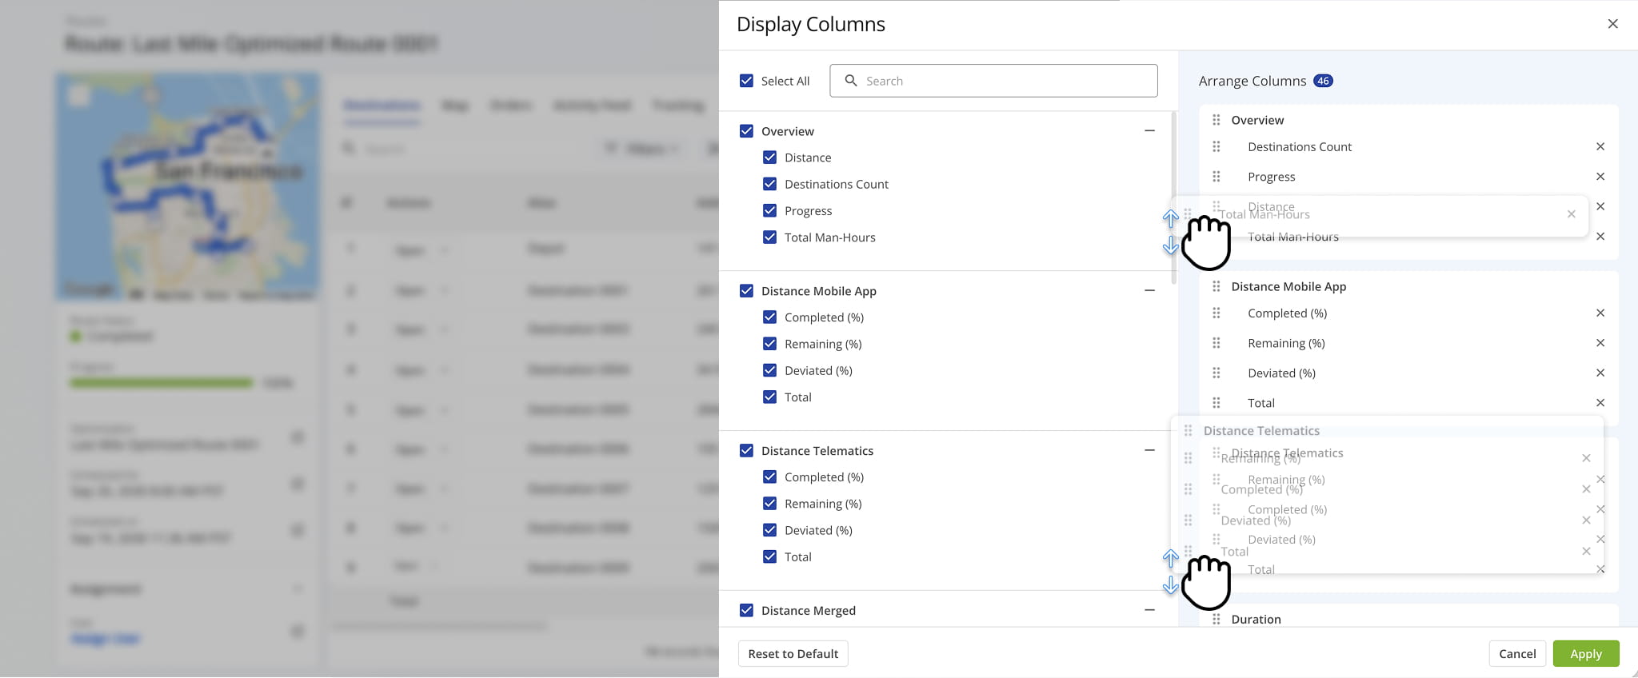The image size is (1638, 678).
Task: Grab the Duration group drag handle
Action: click(x=1216, y=620)
